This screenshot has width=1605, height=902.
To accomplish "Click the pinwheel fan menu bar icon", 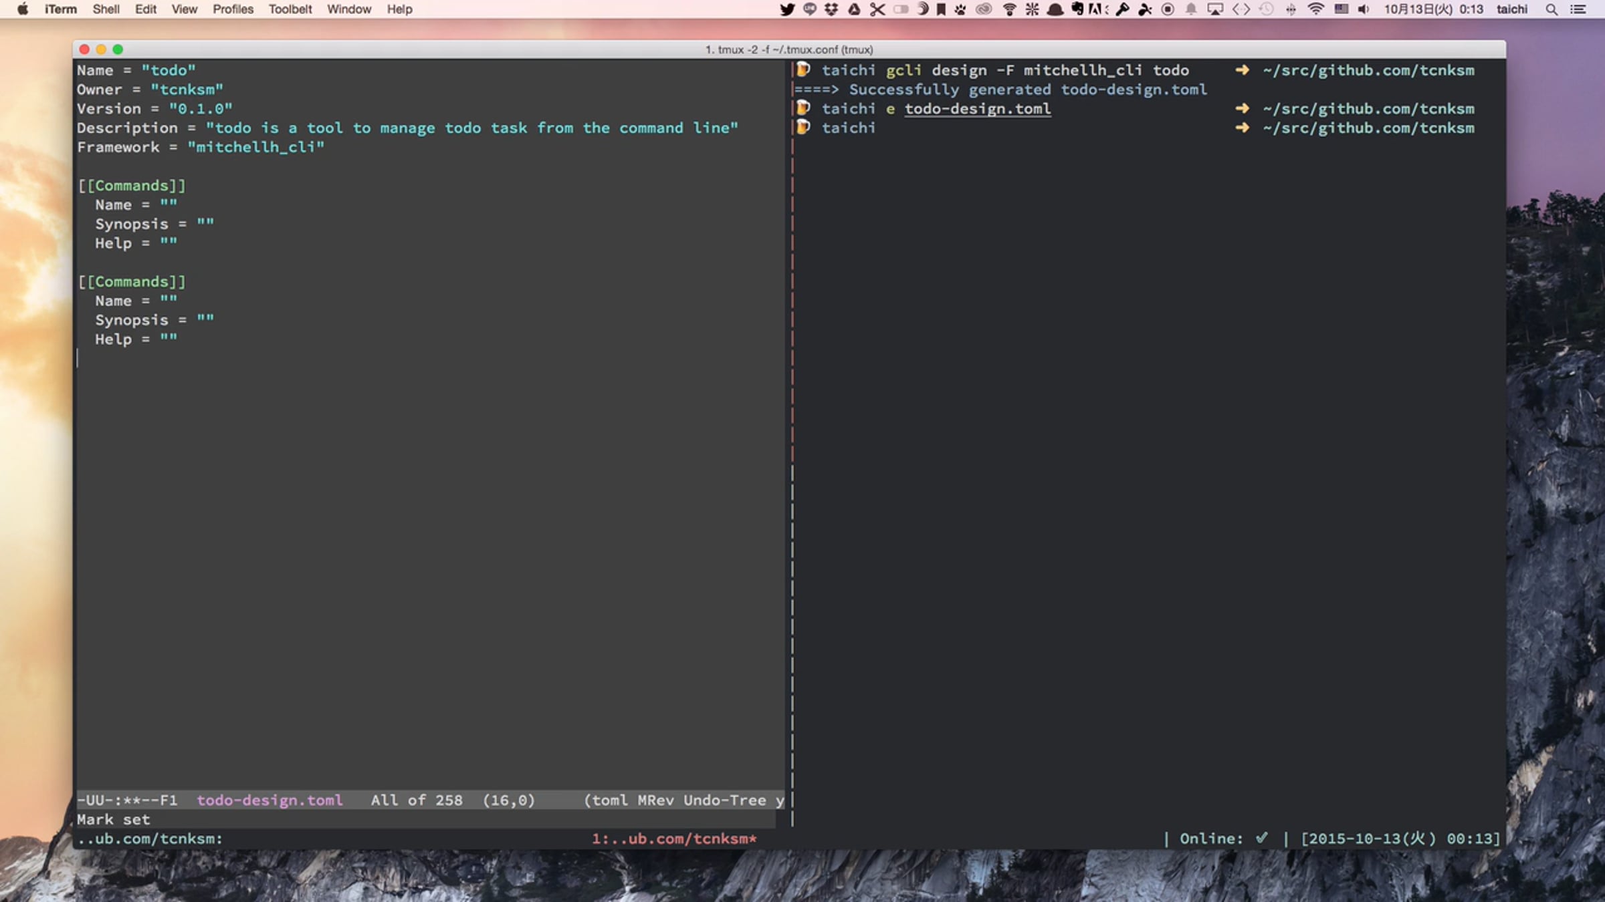I will (x=1145, y=9).
